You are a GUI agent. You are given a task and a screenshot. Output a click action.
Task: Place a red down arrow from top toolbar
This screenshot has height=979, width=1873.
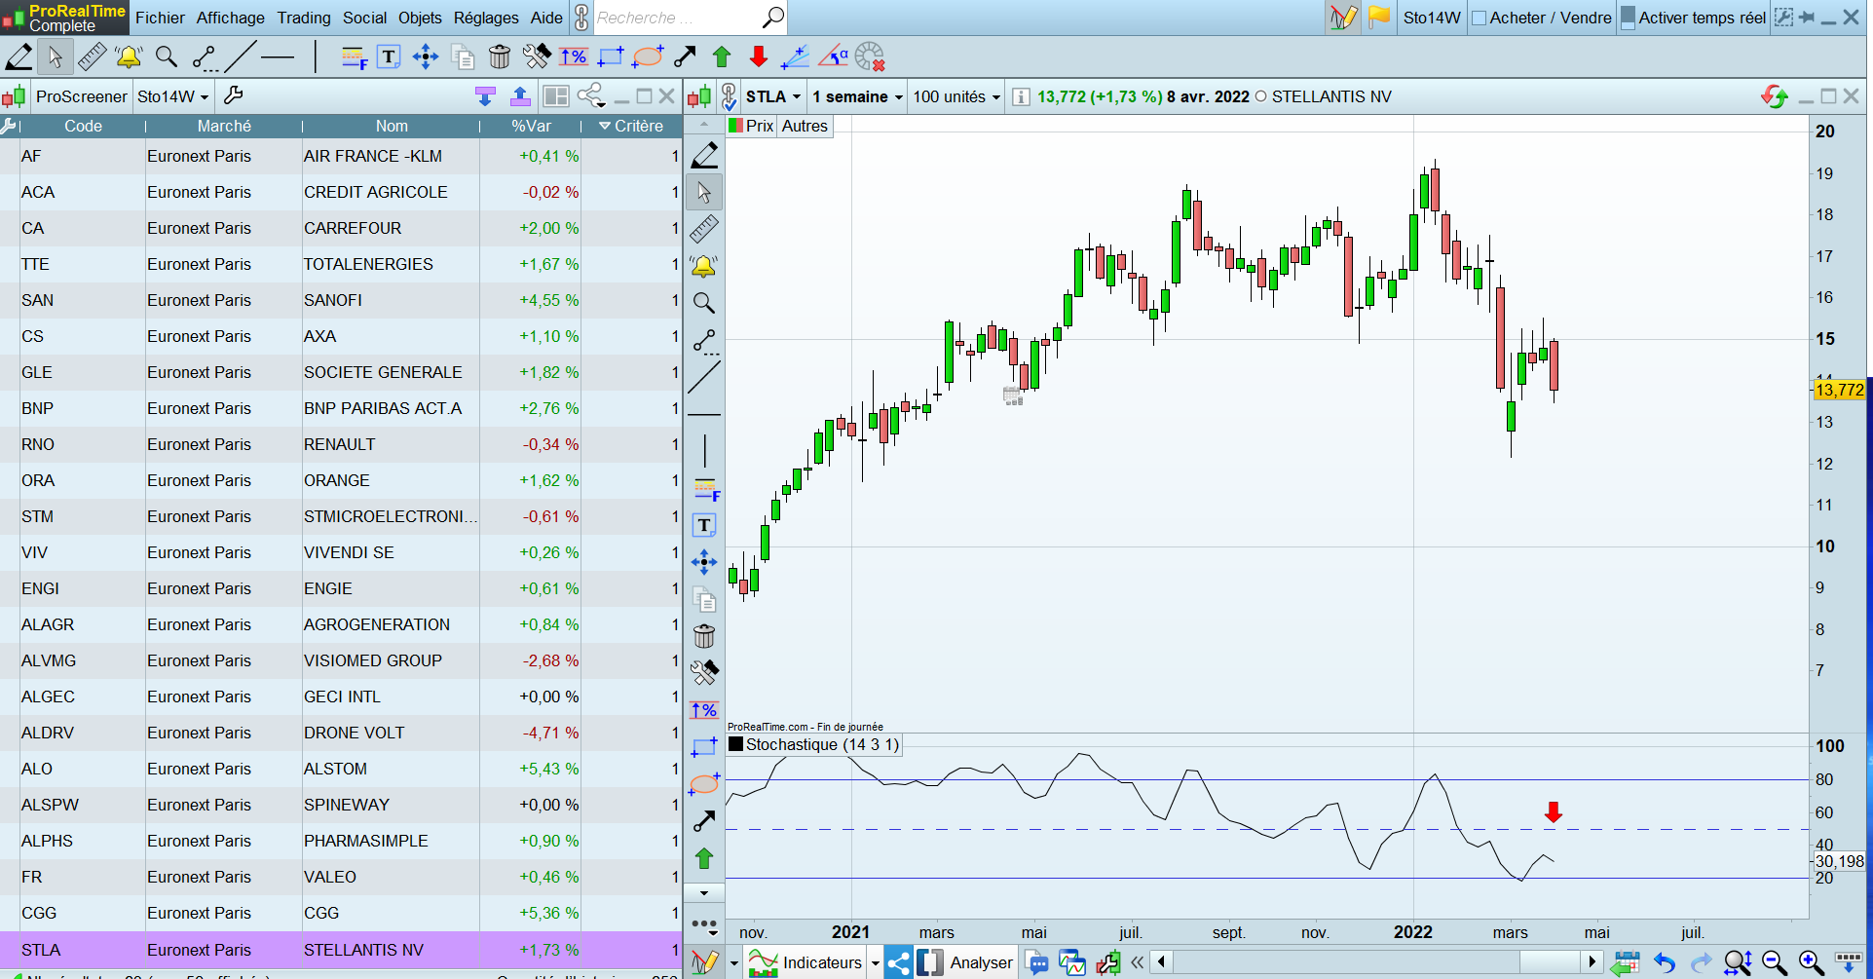[759, 57]
